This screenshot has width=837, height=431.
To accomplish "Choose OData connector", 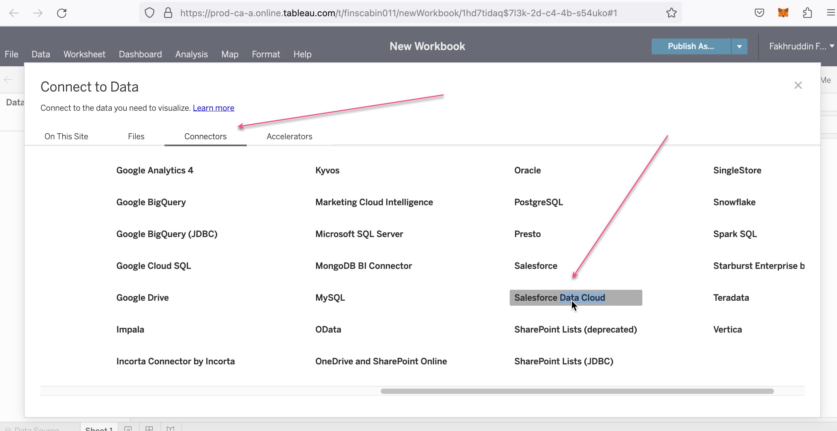I will (x=328, y=330).
